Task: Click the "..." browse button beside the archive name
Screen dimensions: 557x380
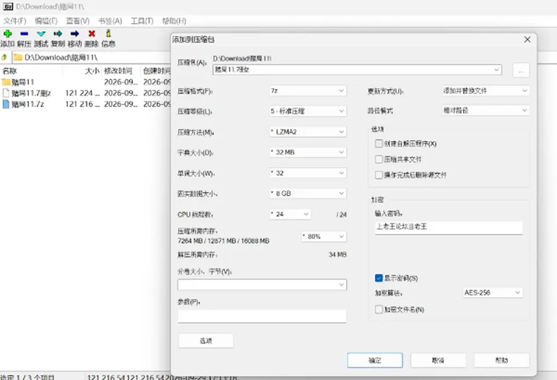Action: click(x=521, y=70)
